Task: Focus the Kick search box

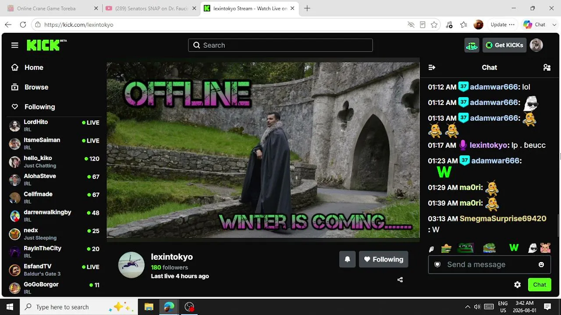Action: (x=280, y=45)
